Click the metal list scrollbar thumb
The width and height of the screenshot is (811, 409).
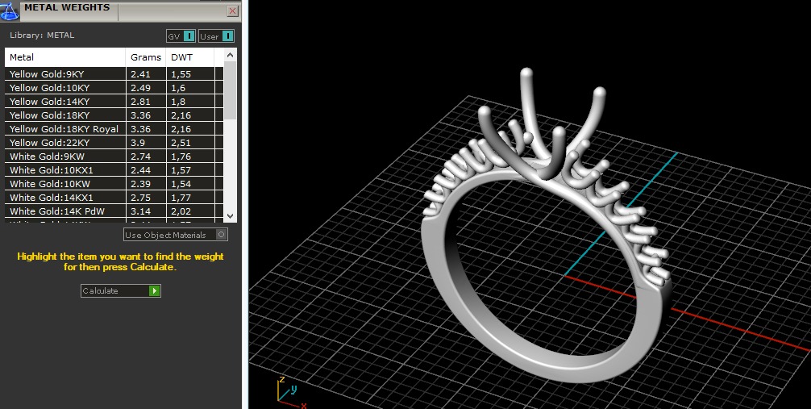click(x=231, y=90)
